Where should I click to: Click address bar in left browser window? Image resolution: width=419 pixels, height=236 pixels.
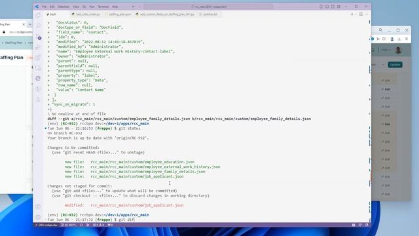click(x=20, y=32)
